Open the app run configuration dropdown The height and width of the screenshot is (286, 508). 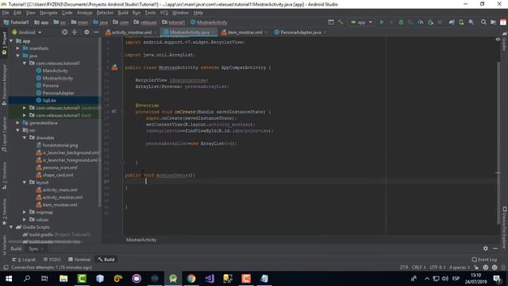point(361,22)
